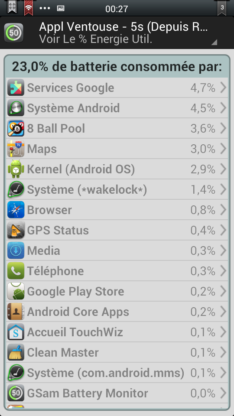Tap the Accueil TouchWiz home icon
Screen dimensions: 234x416
coord(16,332)
